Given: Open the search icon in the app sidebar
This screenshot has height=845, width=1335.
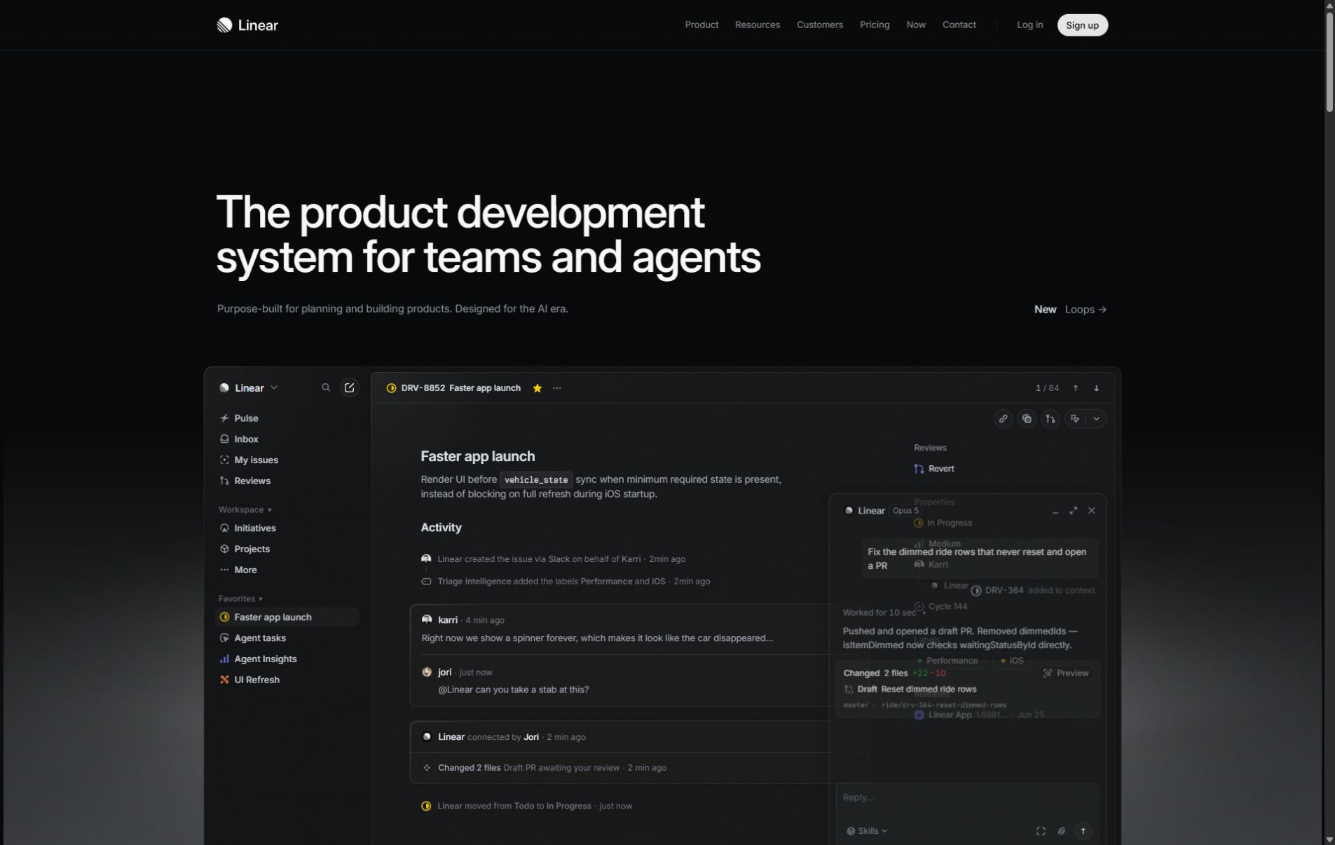Looking at the screenshot, I should [x=326, y=387].
